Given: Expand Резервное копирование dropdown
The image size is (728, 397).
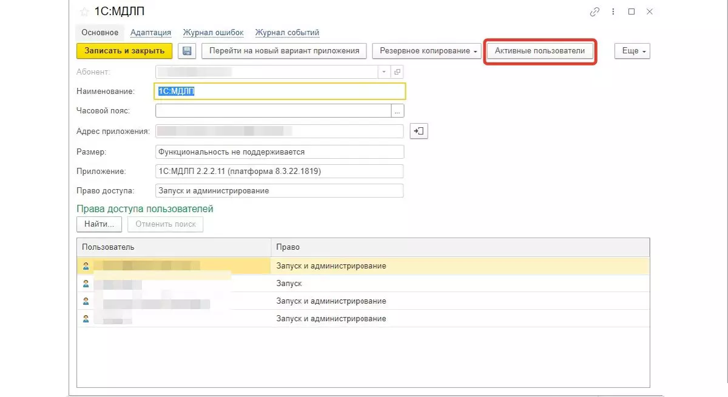Looking at the screenshot, I should point(427,51).
